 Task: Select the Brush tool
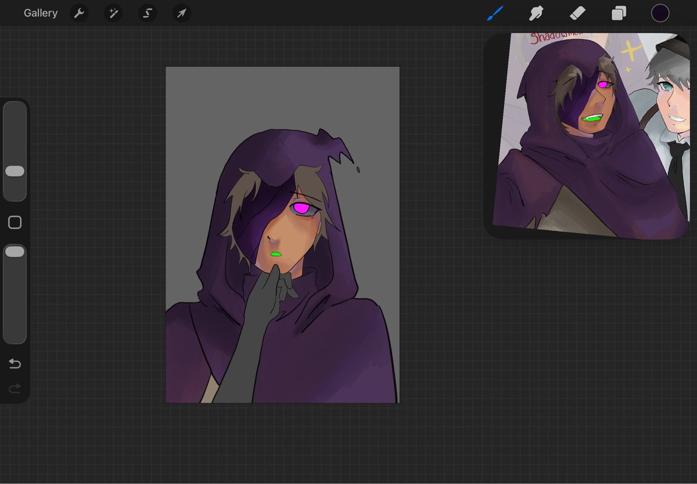click(x=495, y=13)
